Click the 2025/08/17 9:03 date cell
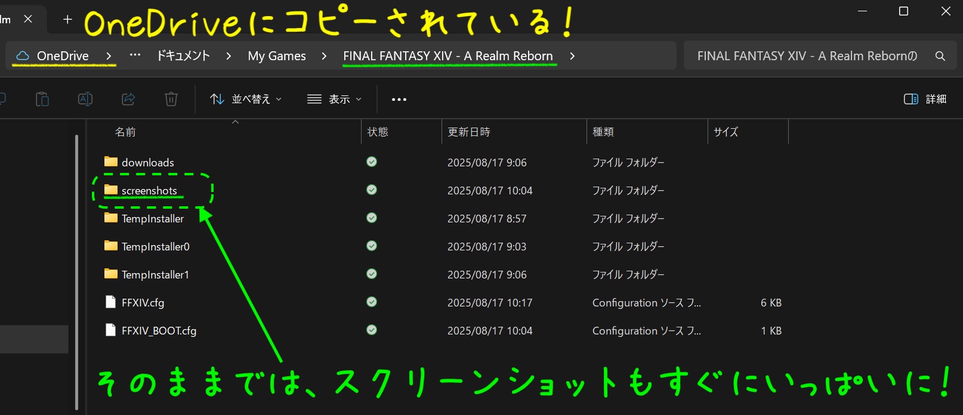963x415 pixels. coord(487,247)
